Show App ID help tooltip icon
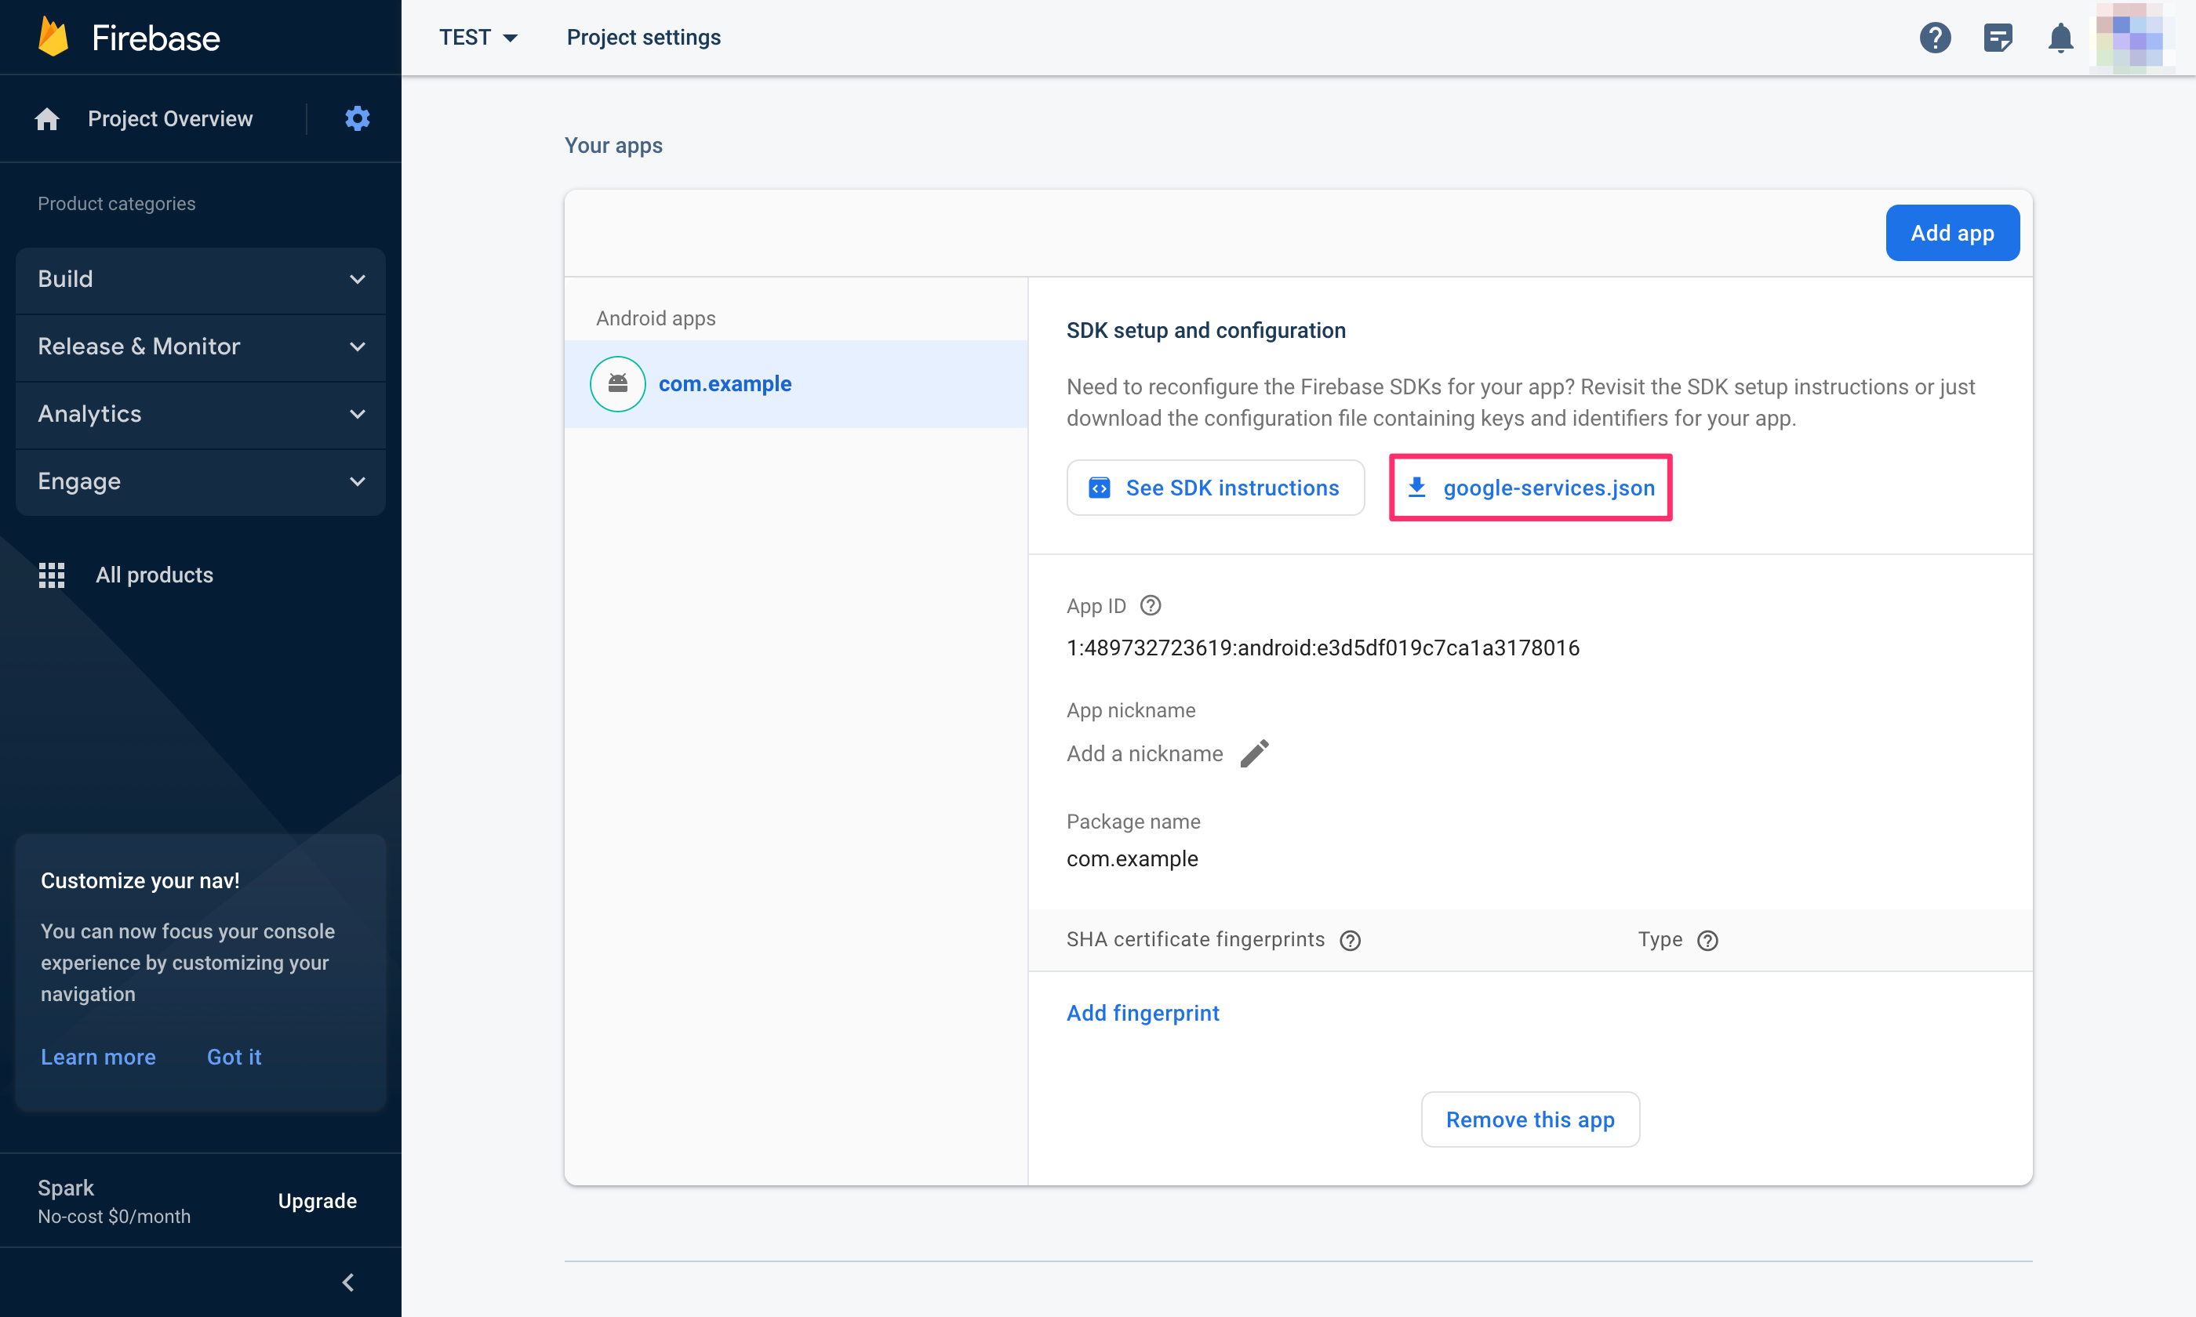This screenshot has height=1317, width=2196. pyautogui.click(x=1151, y=605)
